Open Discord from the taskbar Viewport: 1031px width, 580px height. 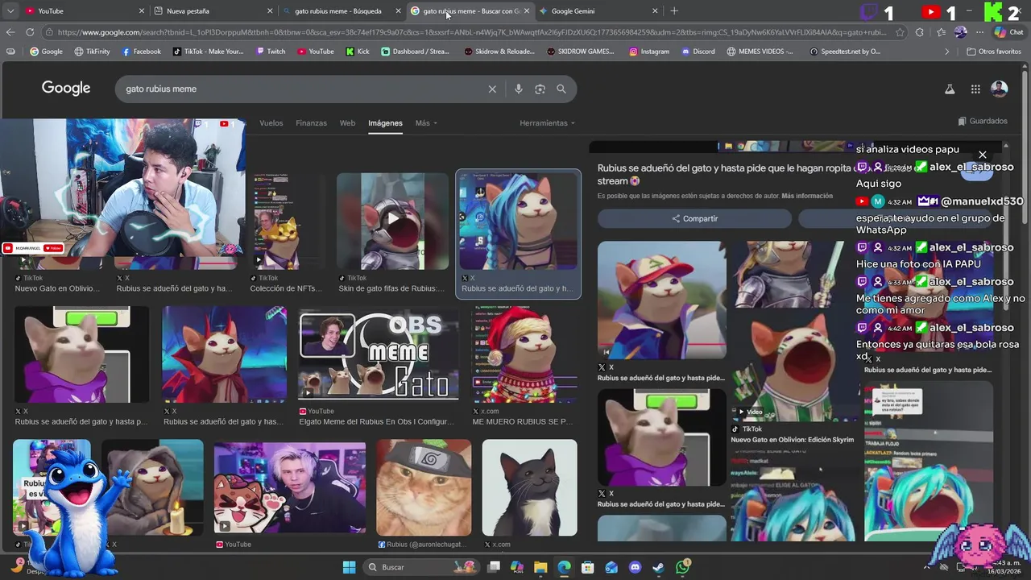tap(636, 567)
